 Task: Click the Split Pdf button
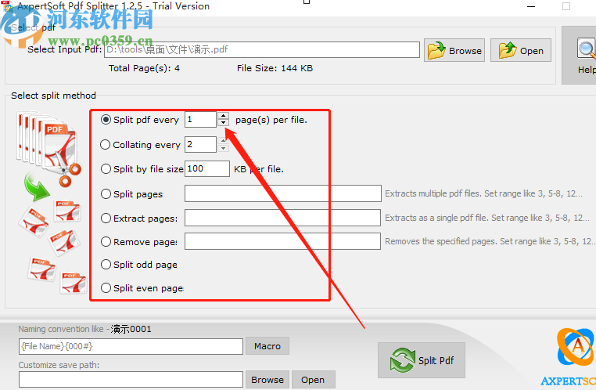point(422,360)
